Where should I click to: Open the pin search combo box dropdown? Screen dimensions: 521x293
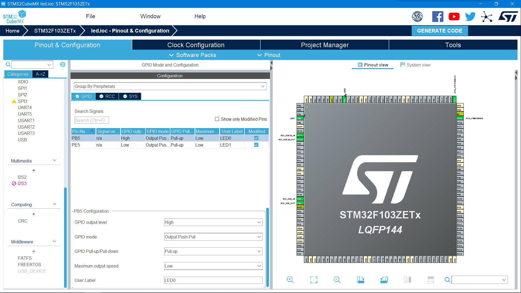click(x=504, y=280)
